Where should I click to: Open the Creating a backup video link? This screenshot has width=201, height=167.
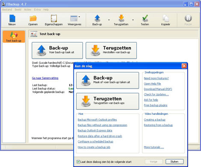tap(155, 119)
